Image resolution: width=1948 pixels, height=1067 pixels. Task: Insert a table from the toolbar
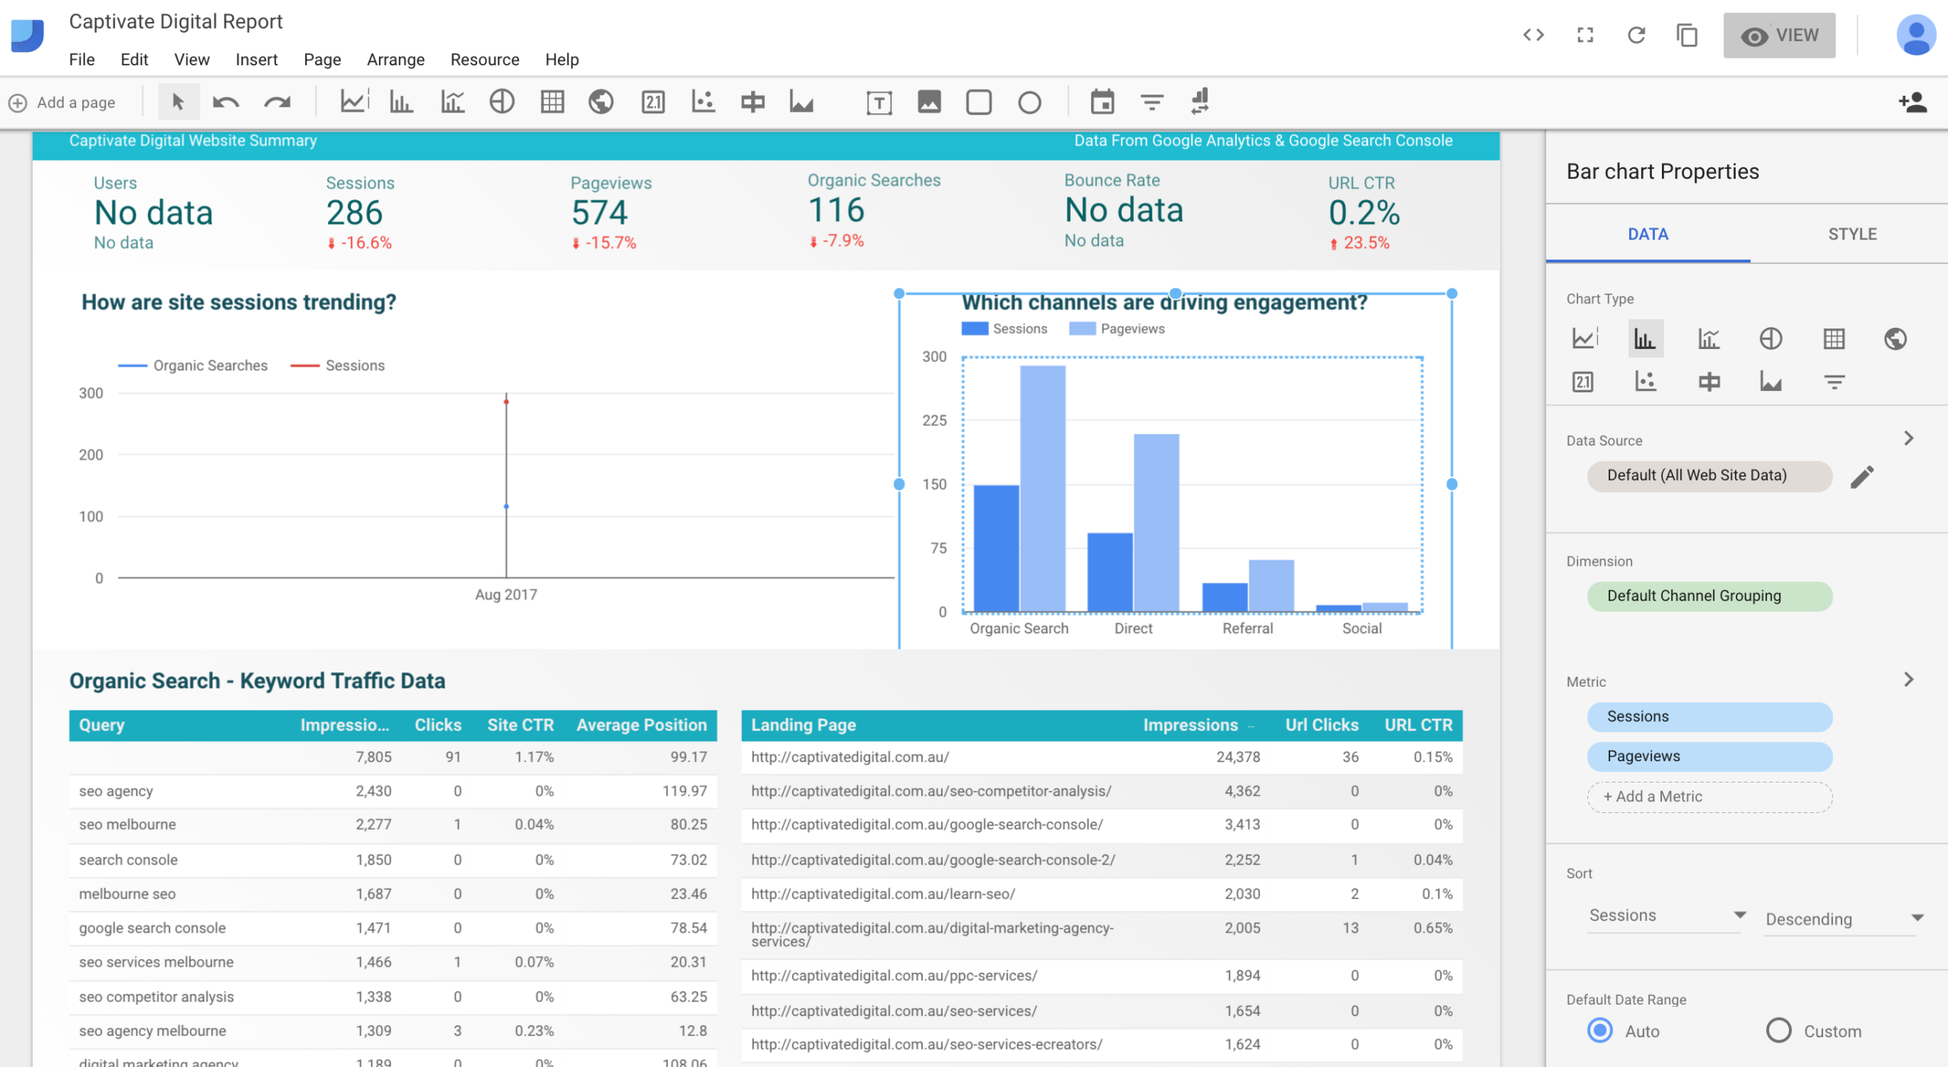552,102
